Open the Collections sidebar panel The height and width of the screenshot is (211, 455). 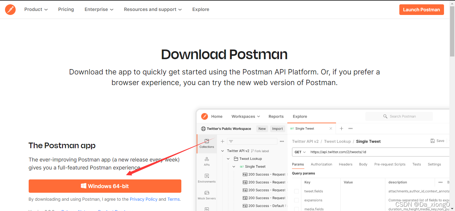pos(207,144)
